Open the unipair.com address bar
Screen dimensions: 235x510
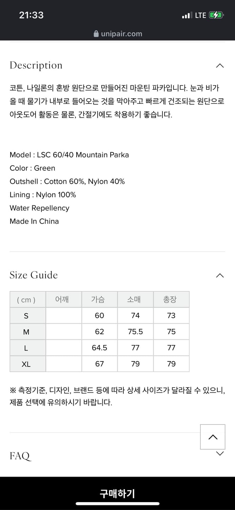tap(117, 34)
